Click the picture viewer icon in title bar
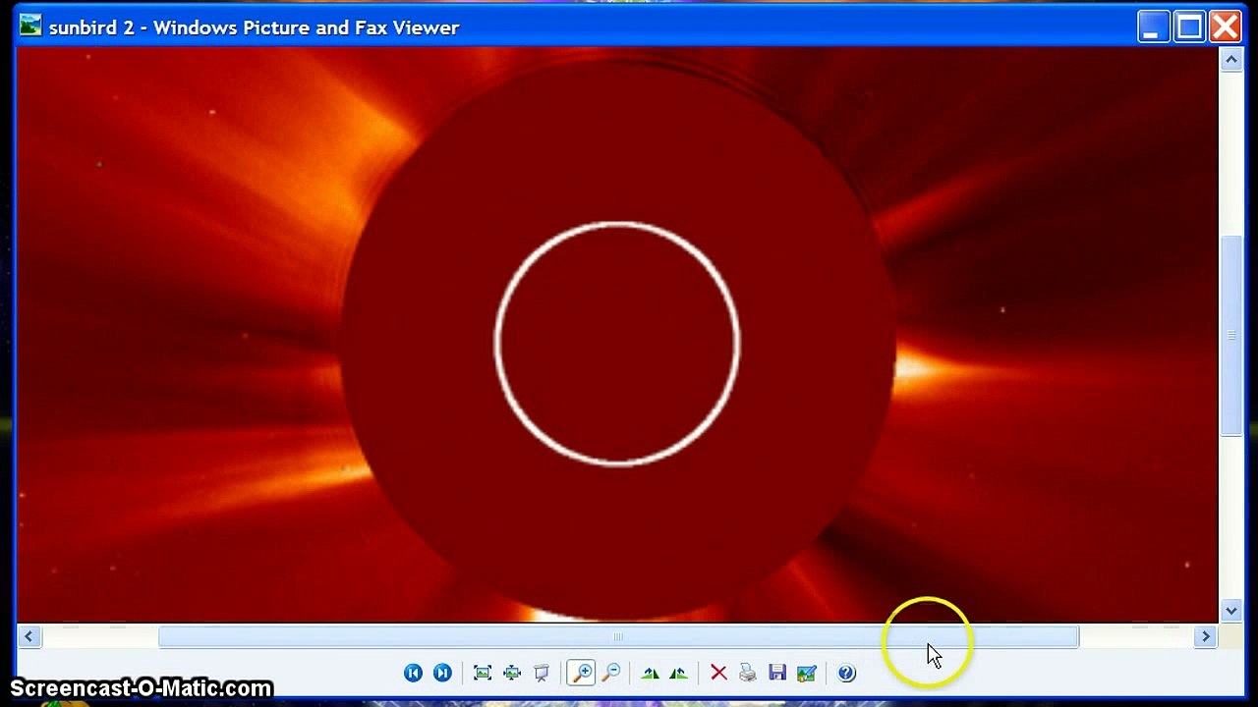 pos(31,27)
